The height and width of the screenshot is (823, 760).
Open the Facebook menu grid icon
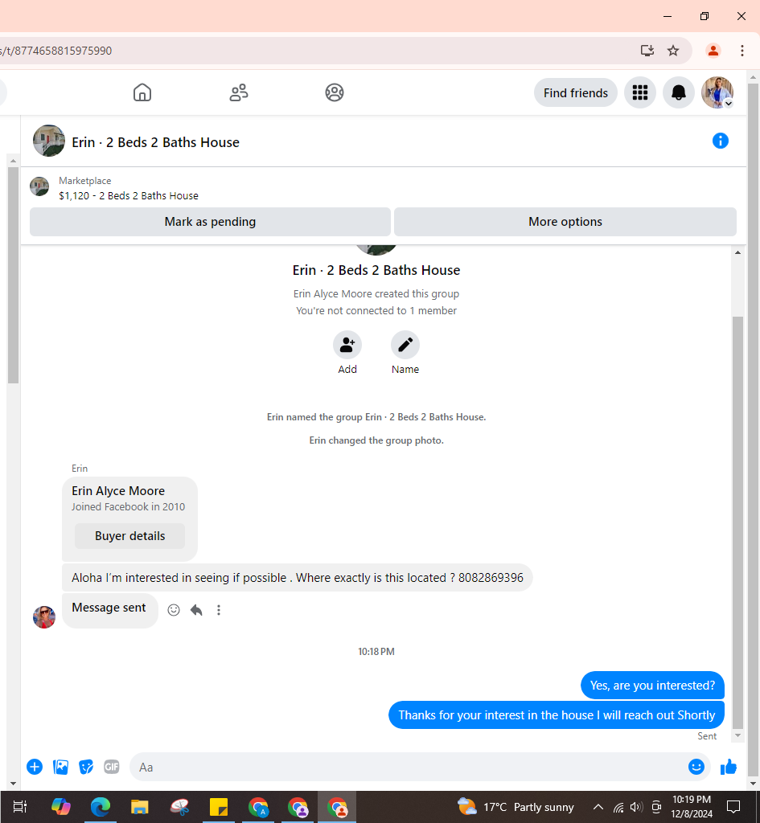click(639, 93)
